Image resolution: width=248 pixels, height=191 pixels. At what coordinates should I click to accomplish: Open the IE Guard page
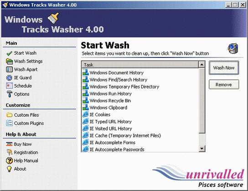pos(23,77)
